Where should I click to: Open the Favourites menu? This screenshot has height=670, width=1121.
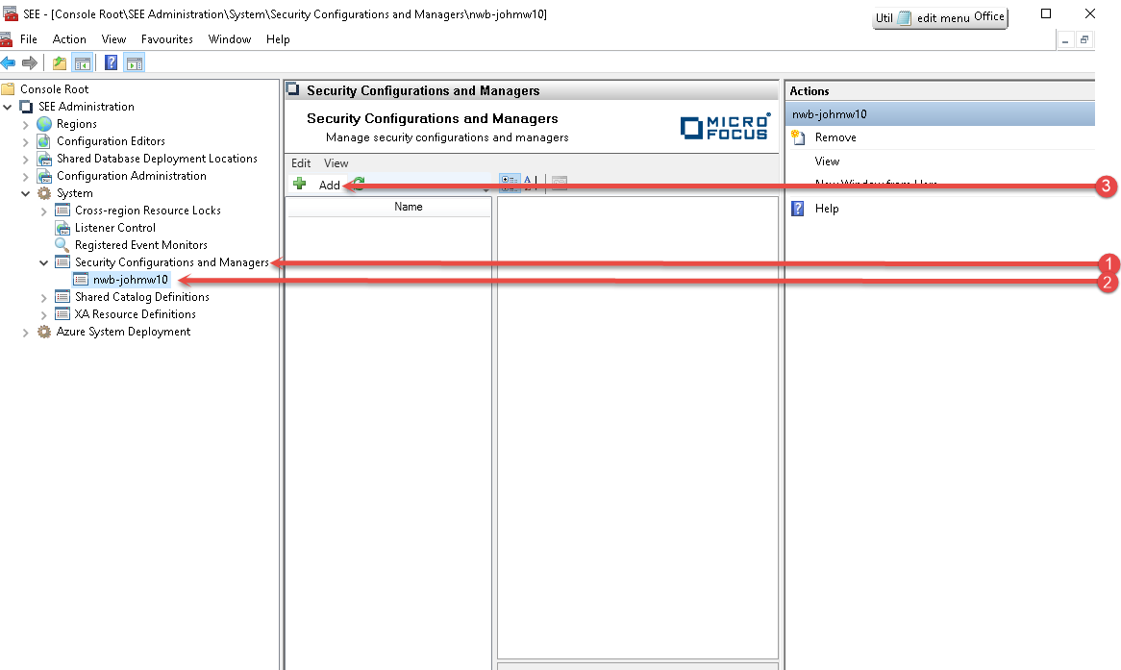[166, 39]
